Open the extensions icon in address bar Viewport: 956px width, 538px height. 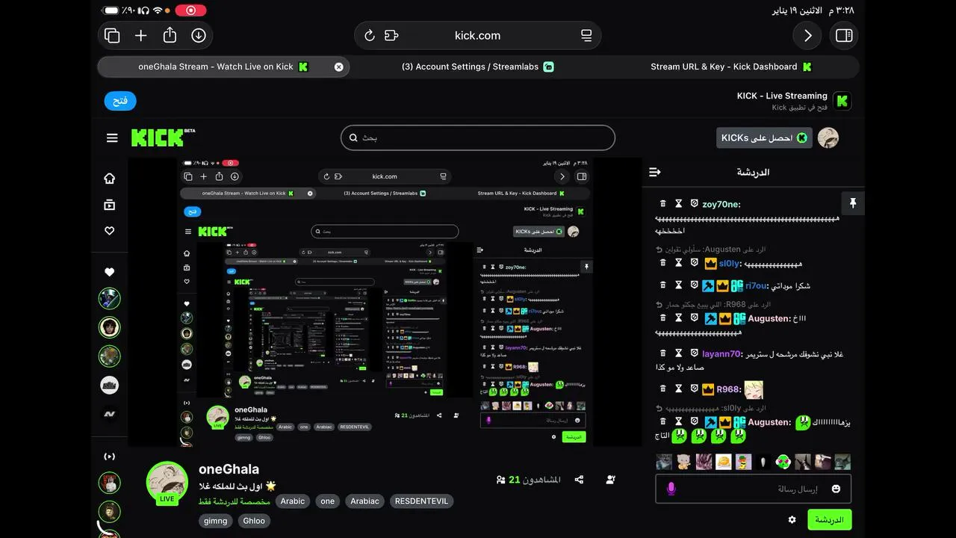[x=391, y=35]
